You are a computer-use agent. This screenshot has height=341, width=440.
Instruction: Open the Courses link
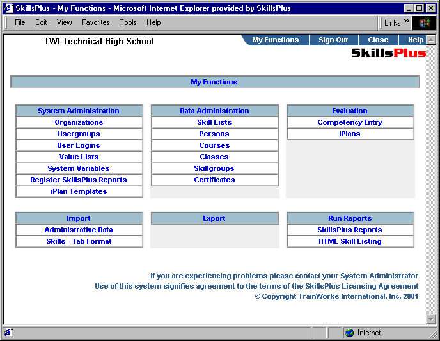click(x=214, y=145)
